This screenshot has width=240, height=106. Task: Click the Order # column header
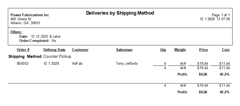tap(23, 50)
